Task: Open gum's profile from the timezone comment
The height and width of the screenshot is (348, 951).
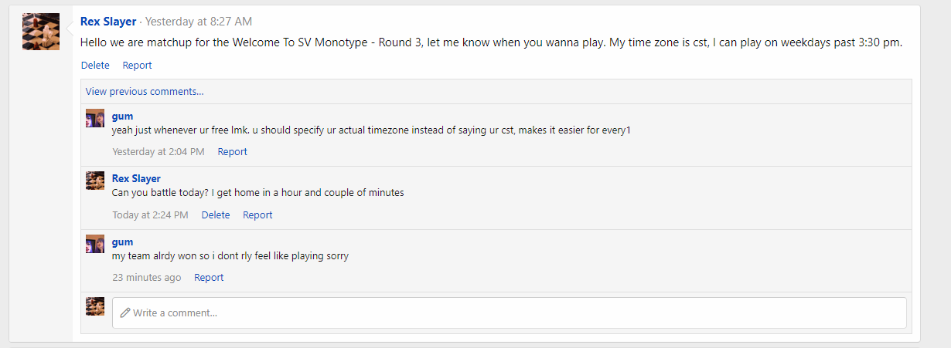Action: point(122,116)
